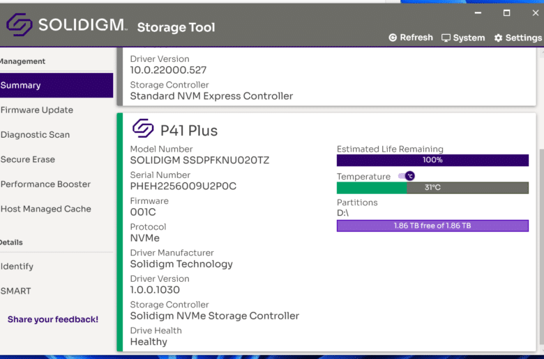Click protocol value NVMe
The image size is (544, 359).
144,238
